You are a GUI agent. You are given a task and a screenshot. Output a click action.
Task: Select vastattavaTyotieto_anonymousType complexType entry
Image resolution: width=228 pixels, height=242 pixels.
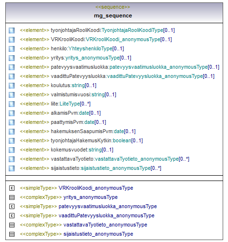[x=83, y=225]
